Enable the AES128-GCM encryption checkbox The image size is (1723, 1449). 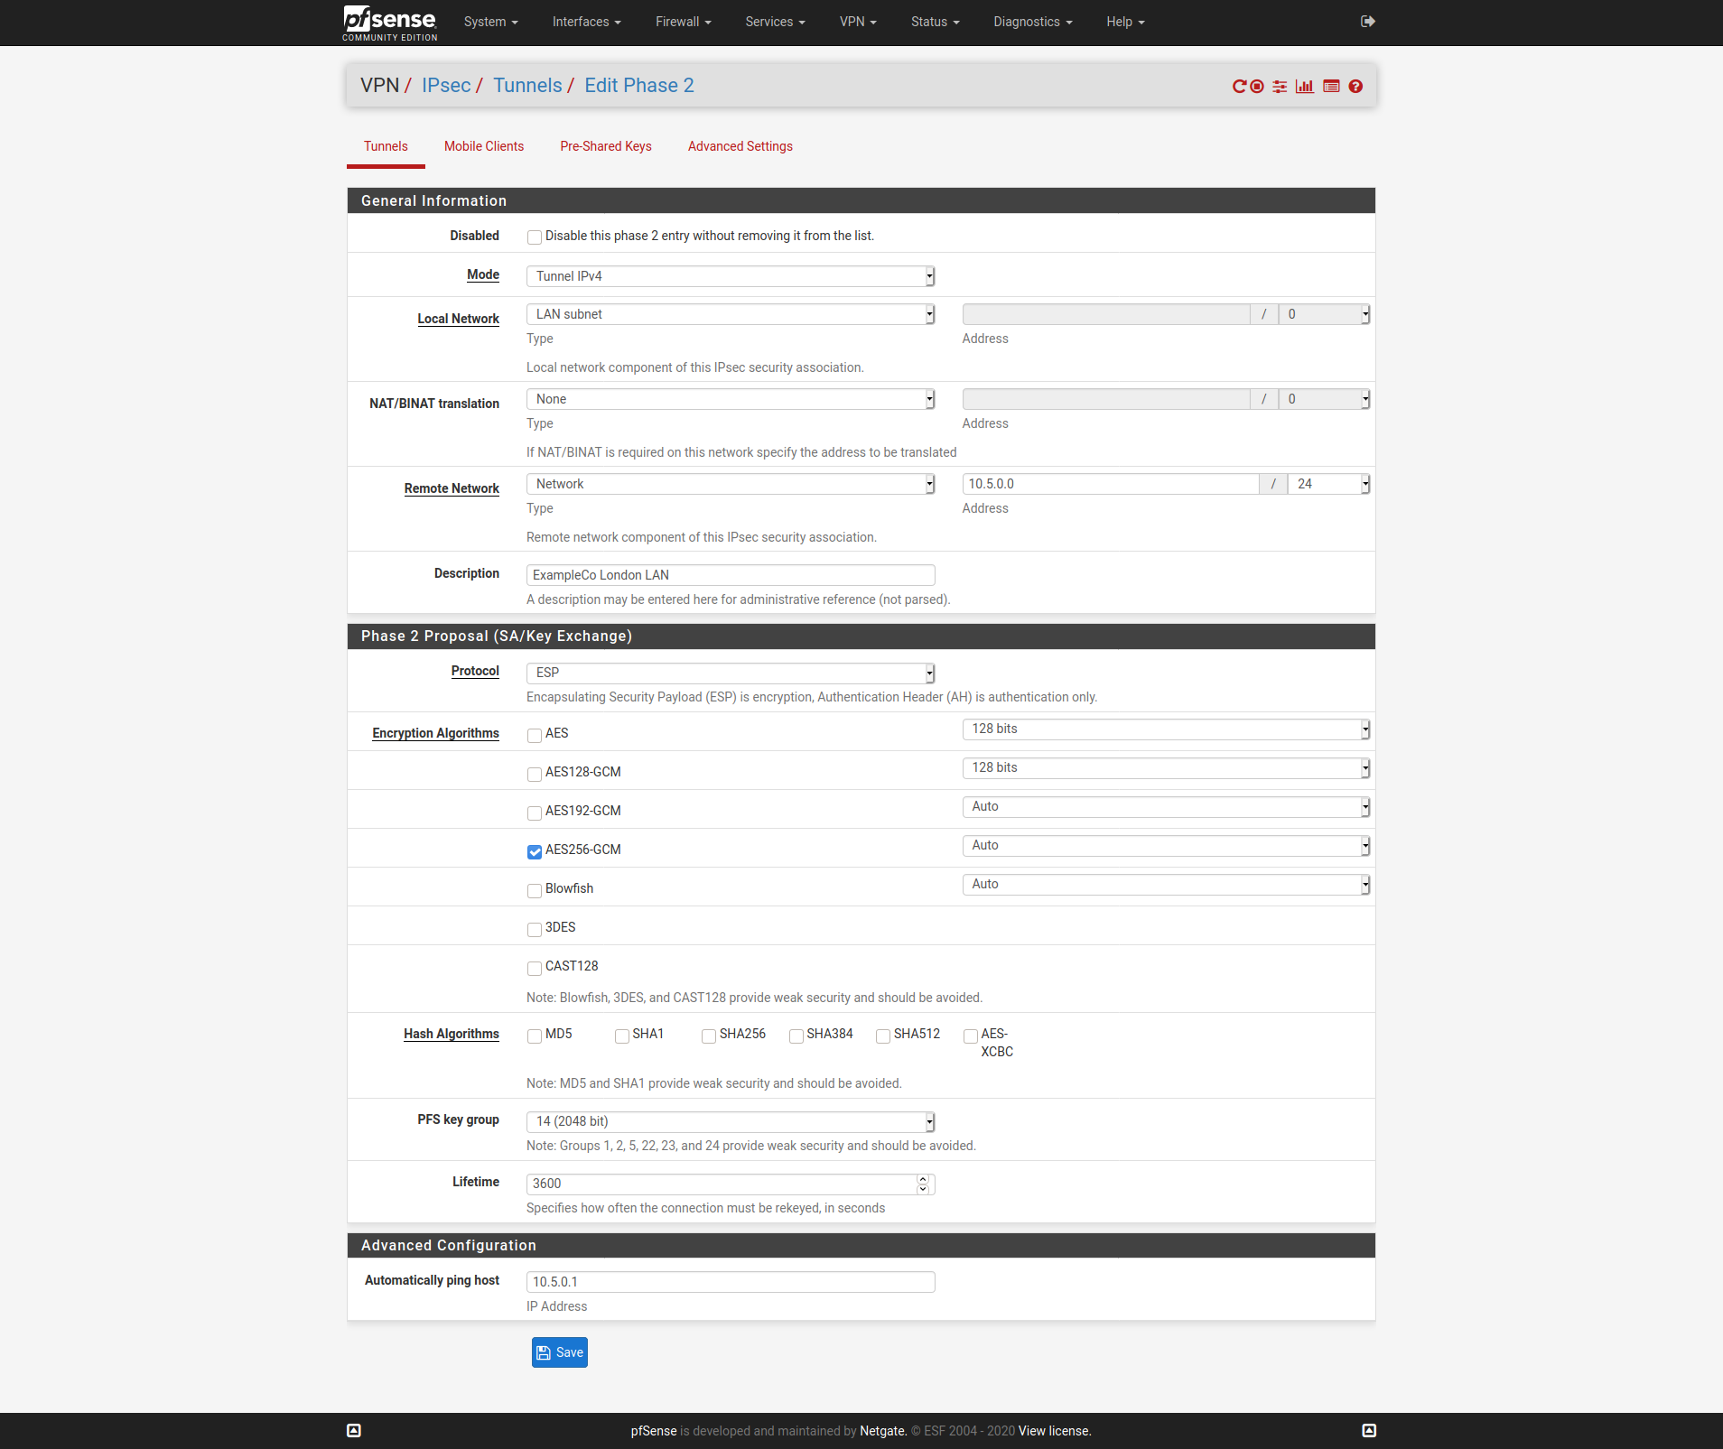coord(535,774)
